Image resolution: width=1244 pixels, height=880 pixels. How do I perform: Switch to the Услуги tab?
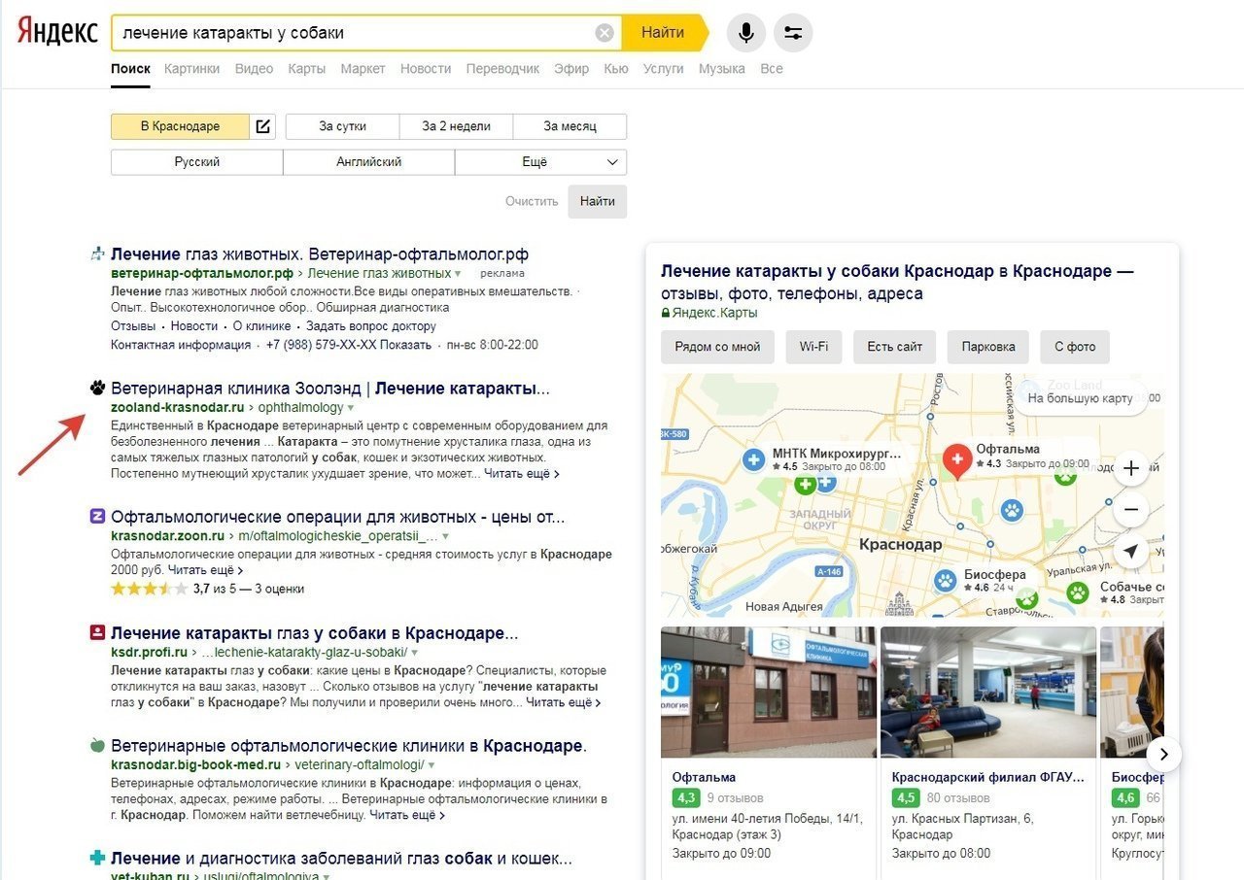tap(663, 69)
